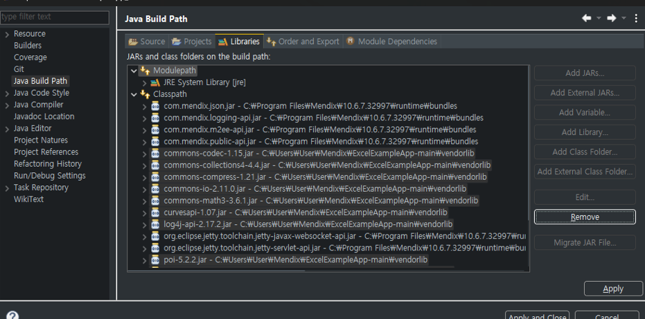Click the Remove button
645x319 pixels.
(585, 217)
